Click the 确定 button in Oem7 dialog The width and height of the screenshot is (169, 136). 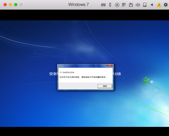click(105, 86)
